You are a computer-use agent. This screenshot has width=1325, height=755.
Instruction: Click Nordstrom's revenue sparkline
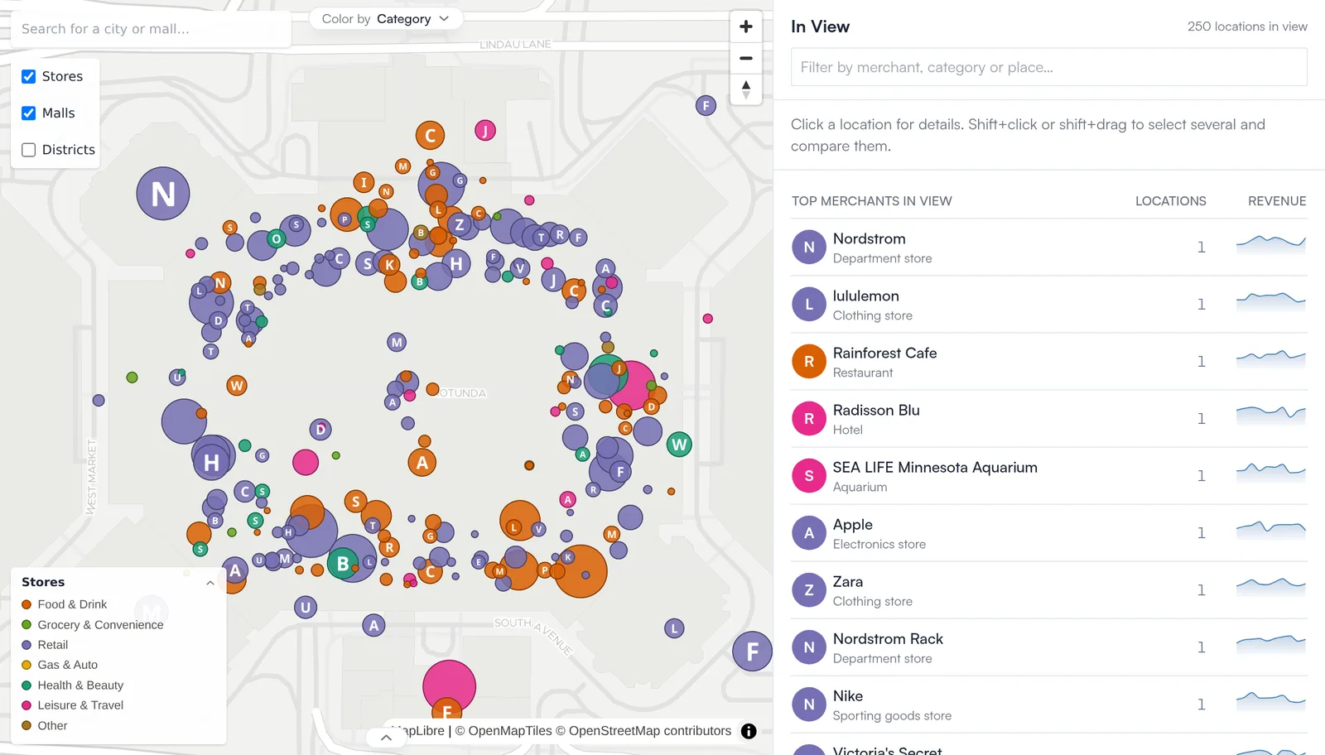tap(1271, 244)
